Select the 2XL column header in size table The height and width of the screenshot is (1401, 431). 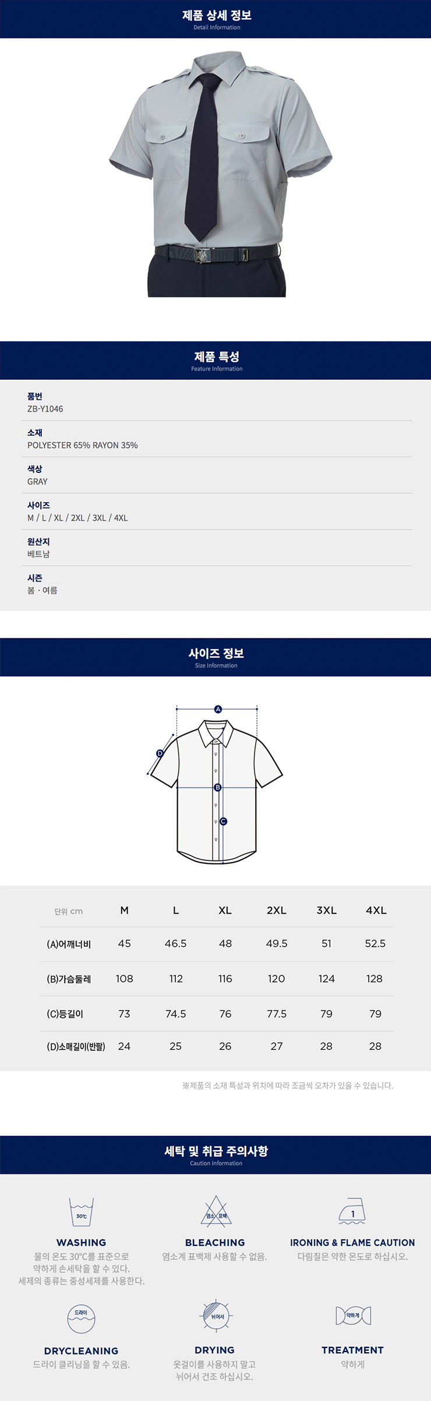(277, 910)
